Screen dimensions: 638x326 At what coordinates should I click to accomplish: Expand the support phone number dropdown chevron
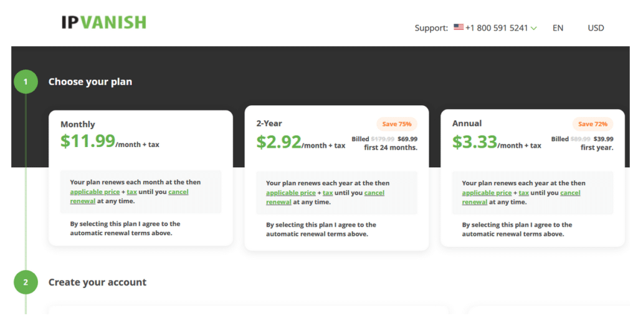(534, 29)
